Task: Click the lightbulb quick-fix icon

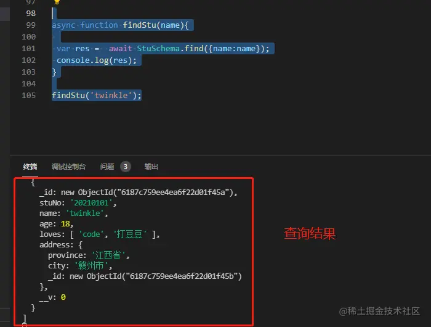Action: tap(57, 2)
